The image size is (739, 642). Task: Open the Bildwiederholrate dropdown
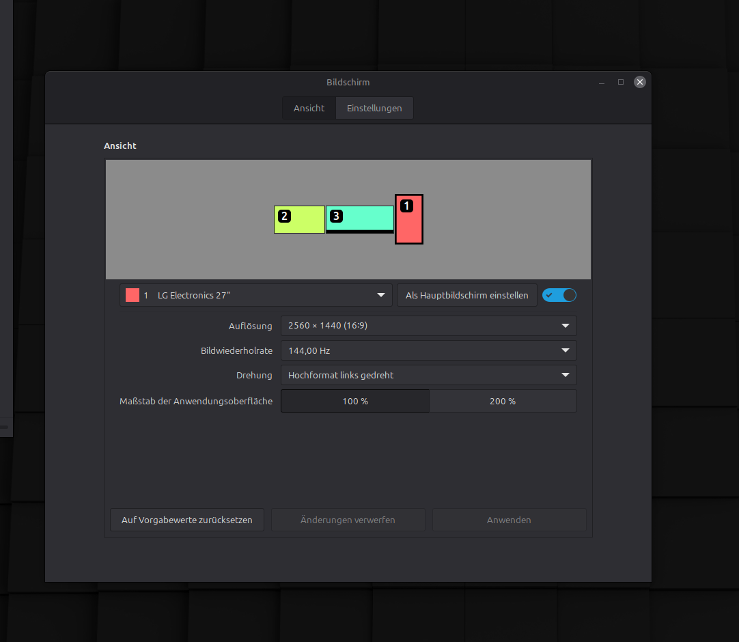coord(428,350)
